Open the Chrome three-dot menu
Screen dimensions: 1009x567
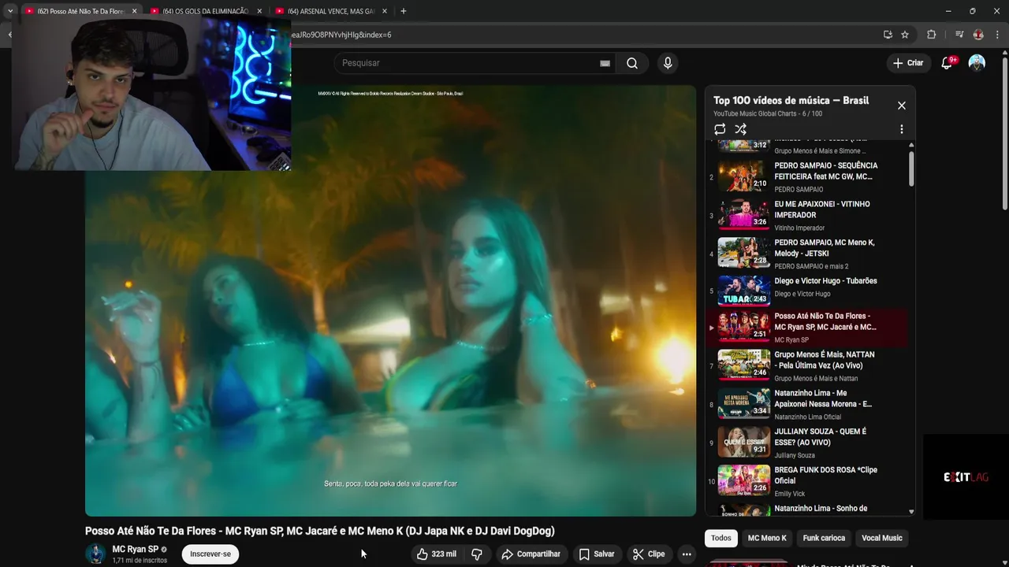point(997,35)
